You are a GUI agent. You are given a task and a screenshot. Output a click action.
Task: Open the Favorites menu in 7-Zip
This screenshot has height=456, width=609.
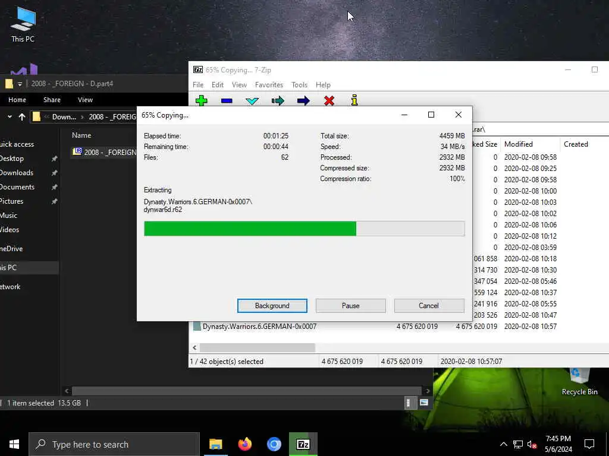click(x=269, y=84)
